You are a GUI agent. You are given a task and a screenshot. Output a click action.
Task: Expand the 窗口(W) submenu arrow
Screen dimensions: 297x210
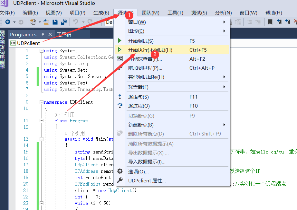(224, 22)
